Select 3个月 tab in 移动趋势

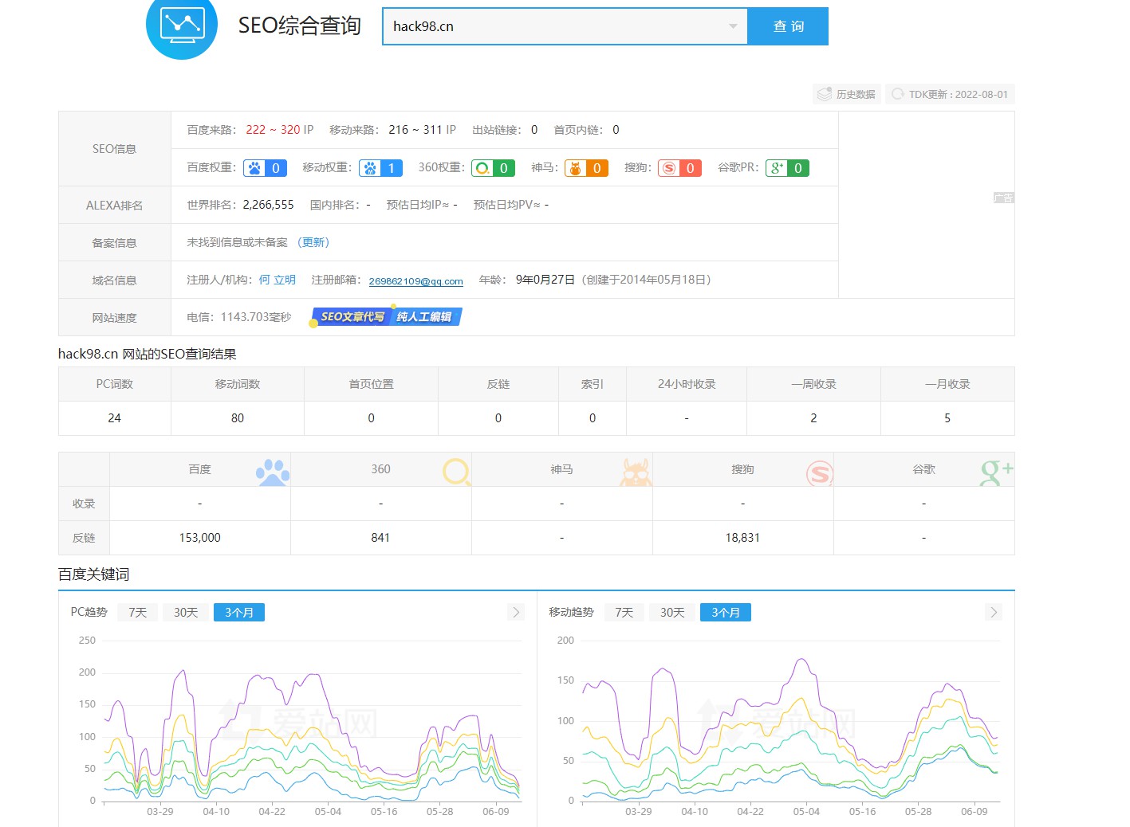725,612
